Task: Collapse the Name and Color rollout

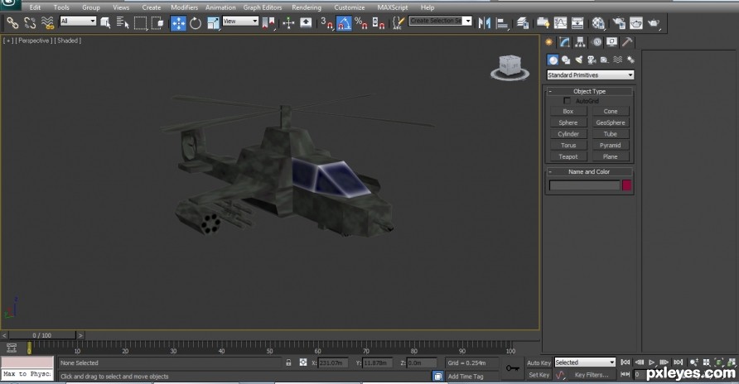Action: pyautogui.click(x=590, y=172)
